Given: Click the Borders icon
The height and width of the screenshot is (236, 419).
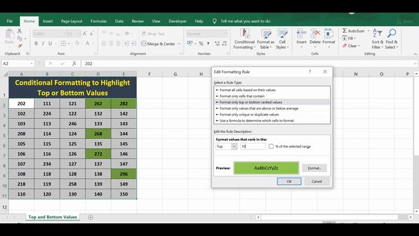Looking at the screenshot, I should click(x=63, y=43).
